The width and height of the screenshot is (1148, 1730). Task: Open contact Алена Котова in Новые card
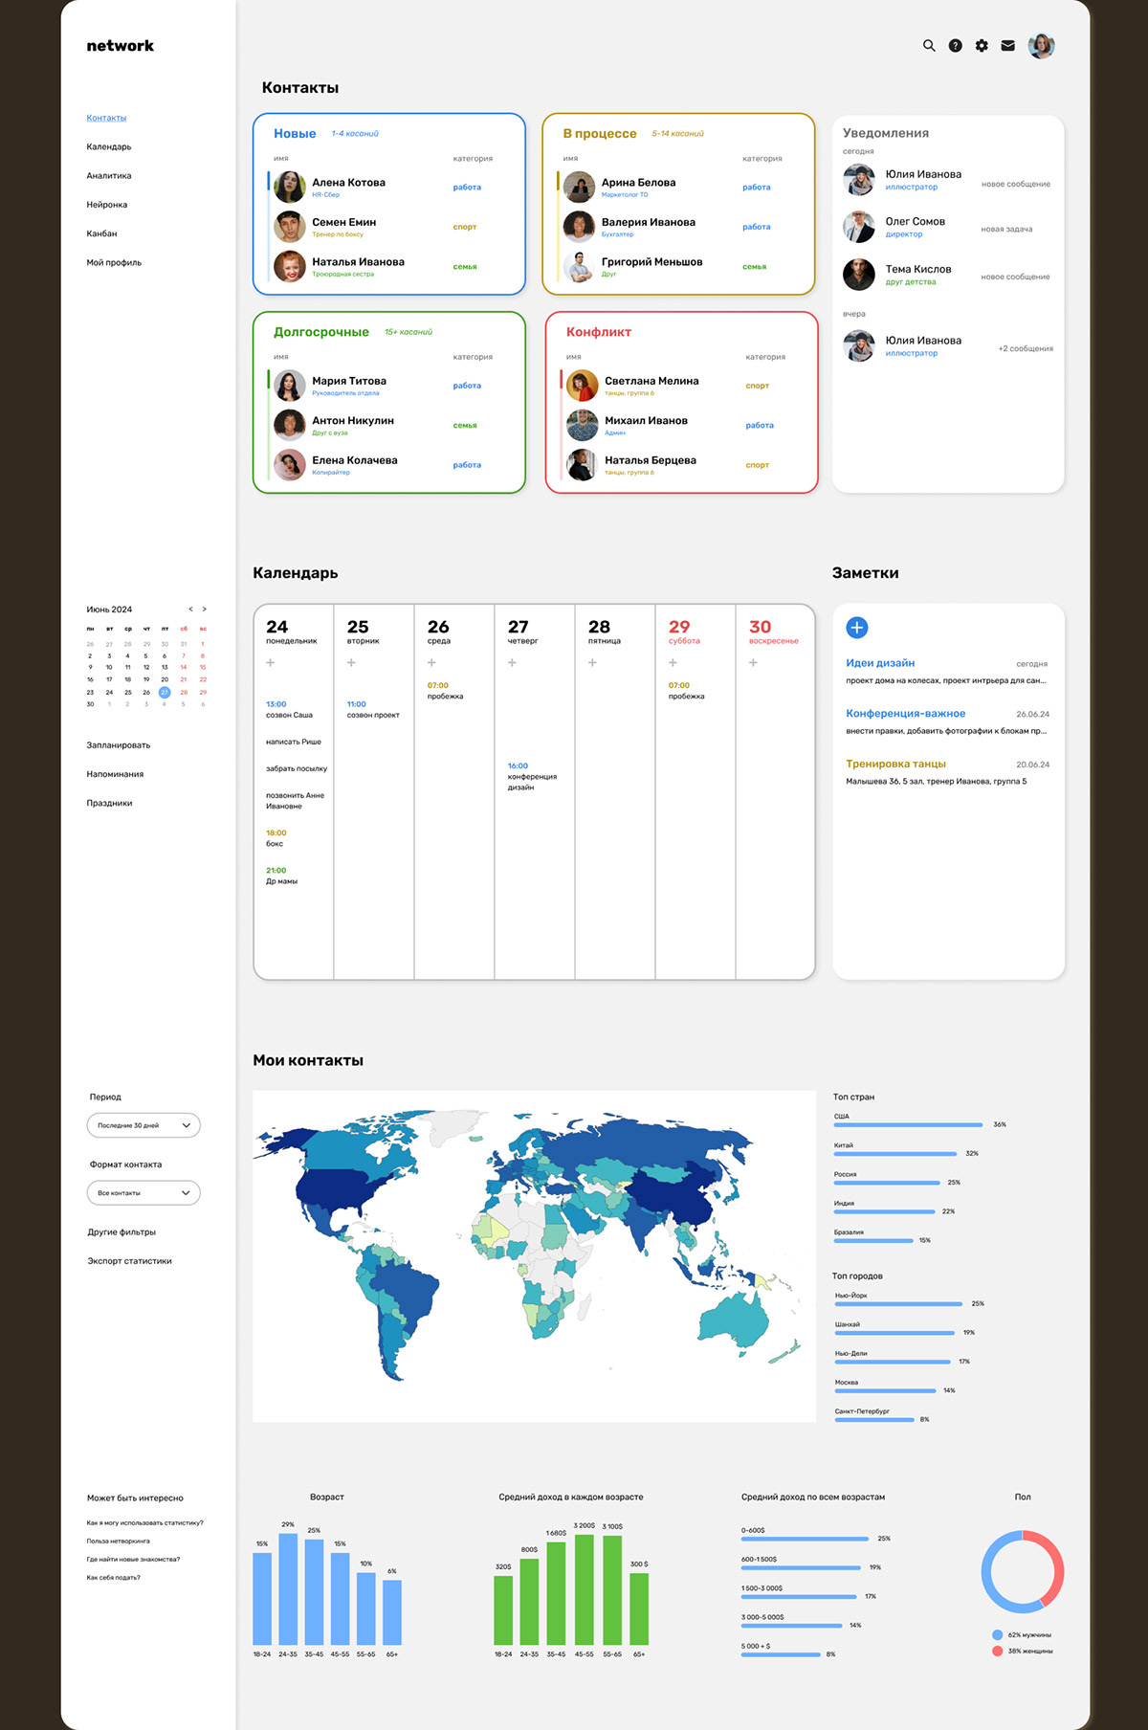point(348,183)
